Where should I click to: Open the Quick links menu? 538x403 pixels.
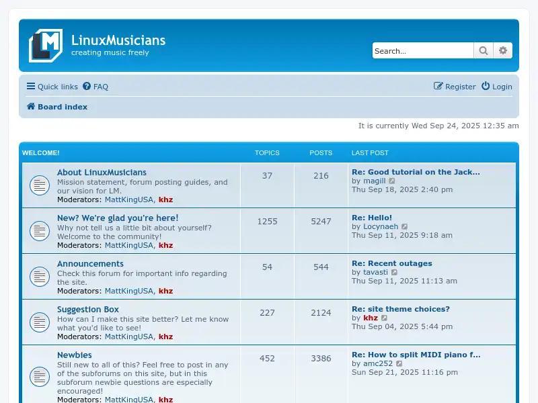click(x=52, y=86)
